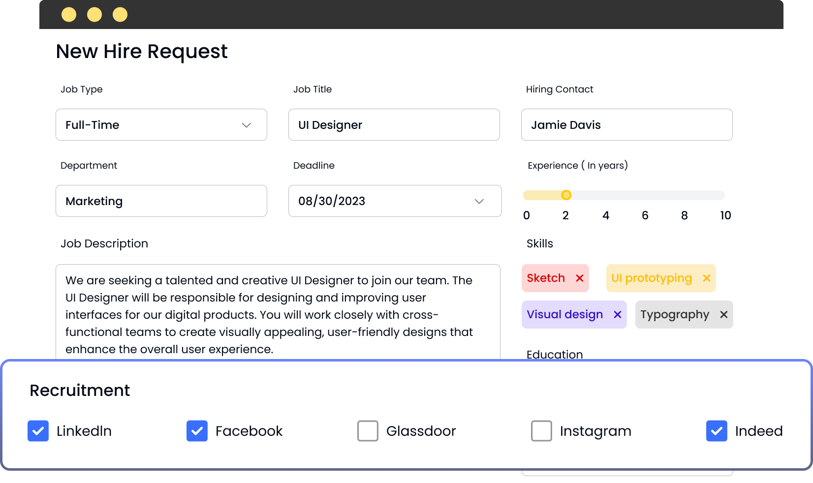The image size is (813, 483).
Task: Uncheck the LinkedIn recruitment checkbox
Action: click(x=38, y=431)
